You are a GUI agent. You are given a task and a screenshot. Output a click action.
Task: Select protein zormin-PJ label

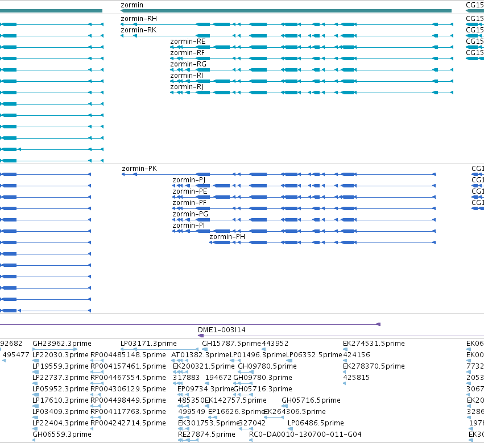189,180
